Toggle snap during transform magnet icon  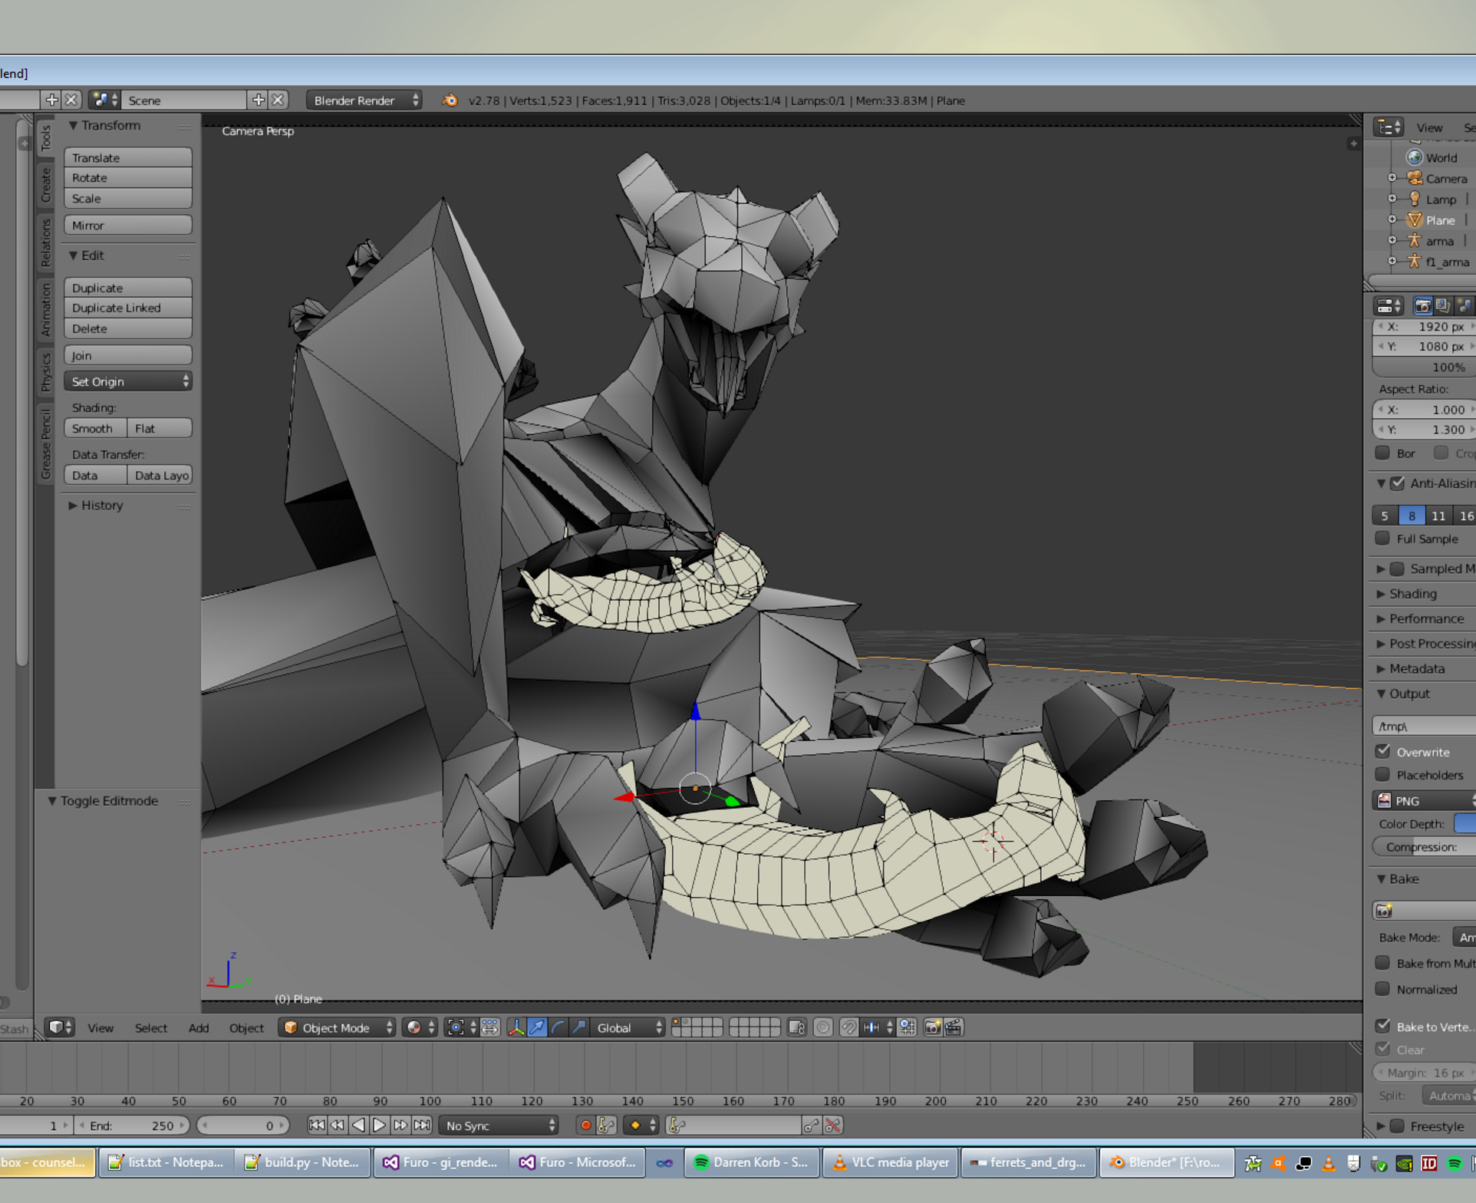pyautogui.click(x=848, y=1027)
